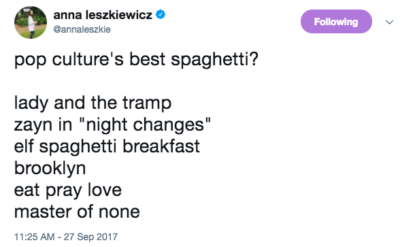Click the "master of none" line

pyautogui.click(x=77, y=212)
